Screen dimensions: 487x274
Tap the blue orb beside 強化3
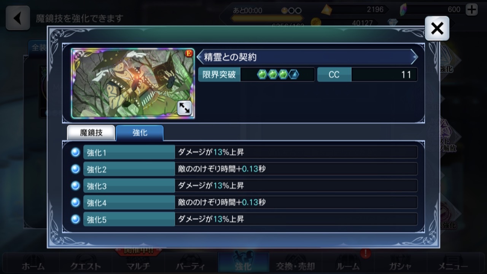click(x=76, y=186)
